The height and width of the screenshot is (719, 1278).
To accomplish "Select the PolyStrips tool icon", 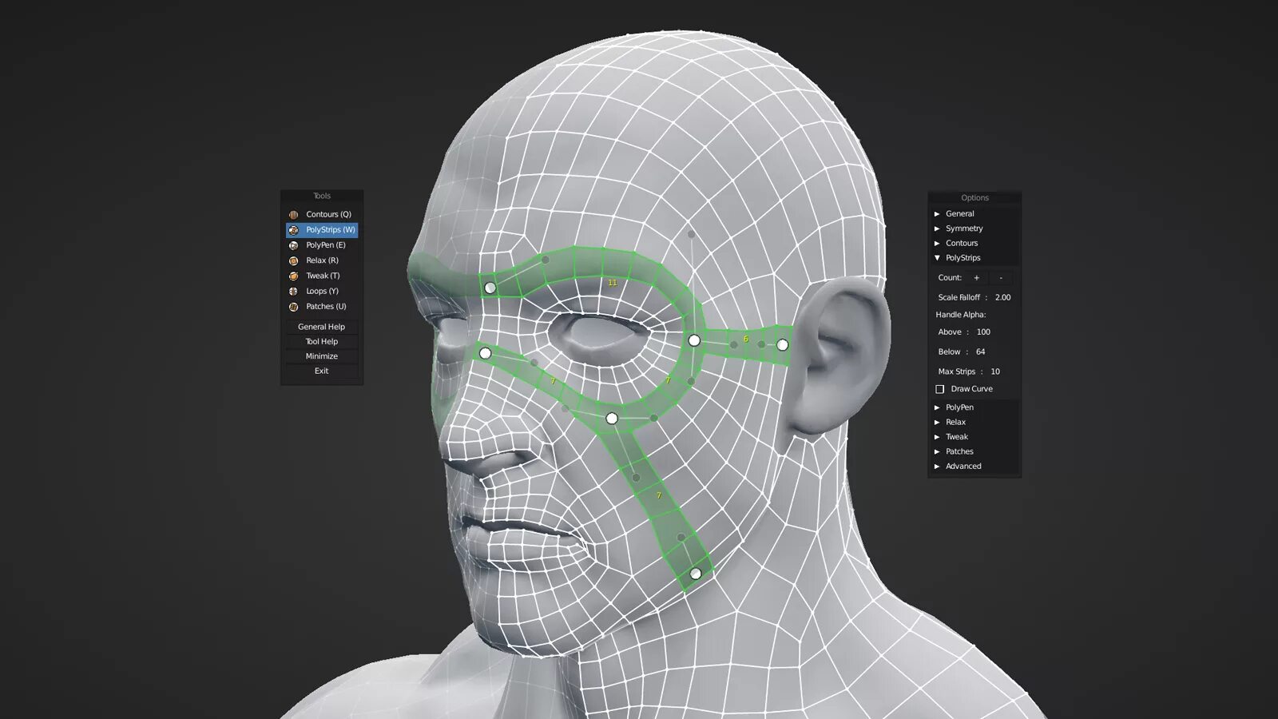I will 293,230.
